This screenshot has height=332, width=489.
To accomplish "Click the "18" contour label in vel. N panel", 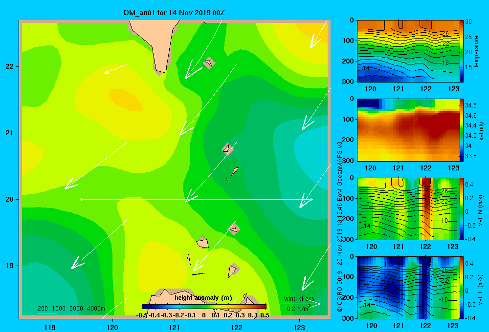I will point(445,221).
